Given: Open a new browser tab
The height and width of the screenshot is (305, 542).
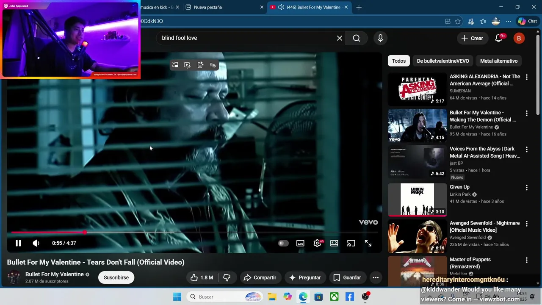Looking at the screenshot, I should point(359,7).
